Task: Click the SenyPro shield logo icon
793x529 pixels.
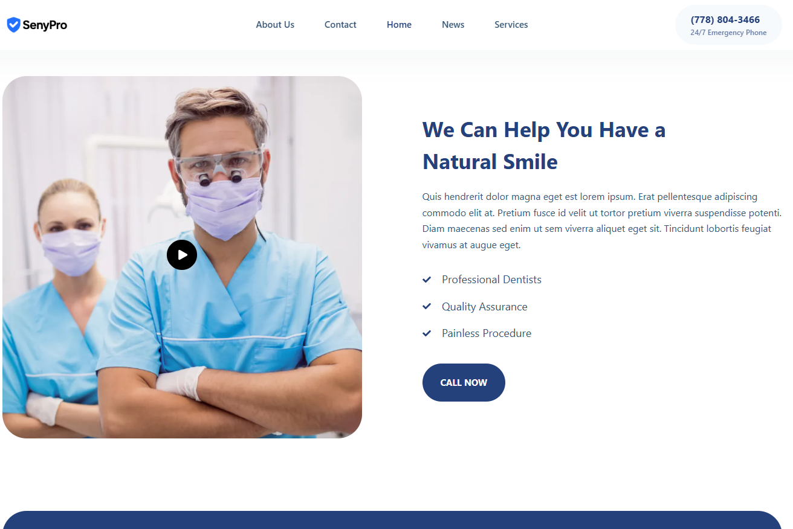Action: pos(13,25)
